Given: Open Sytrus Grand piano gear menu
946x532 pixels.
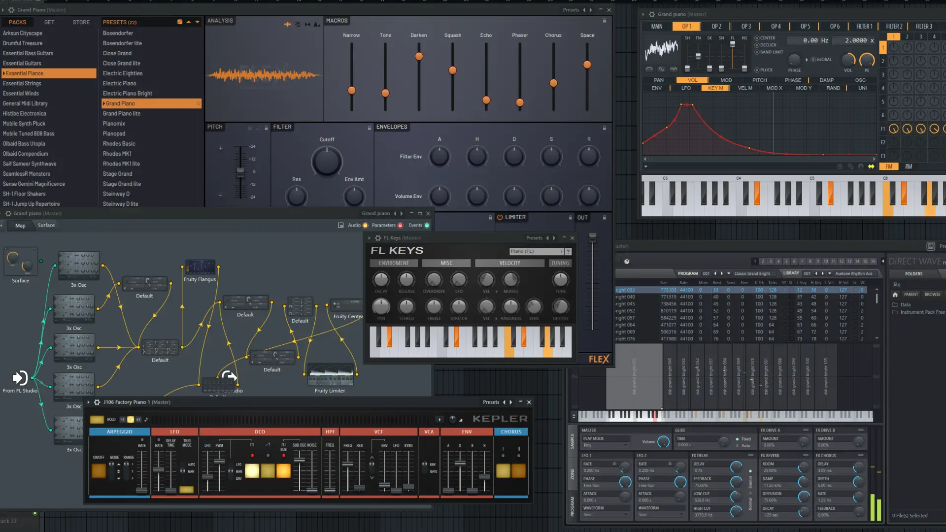Looking at the screenshot, I should tap(652, 14).
